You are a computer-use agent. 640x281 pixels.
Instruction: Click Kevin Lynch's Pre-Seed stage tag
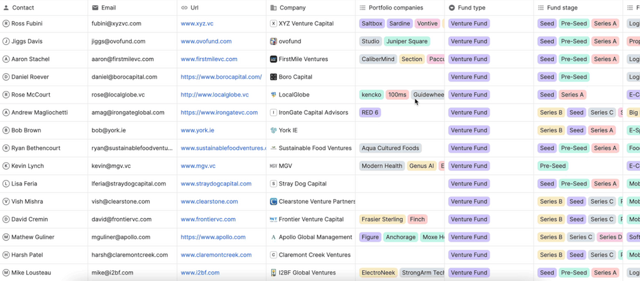(x=552, y=166)
